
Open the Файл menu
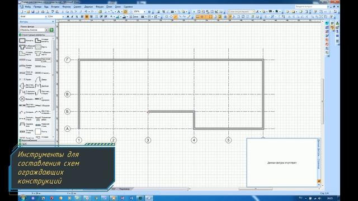[27, 7]
